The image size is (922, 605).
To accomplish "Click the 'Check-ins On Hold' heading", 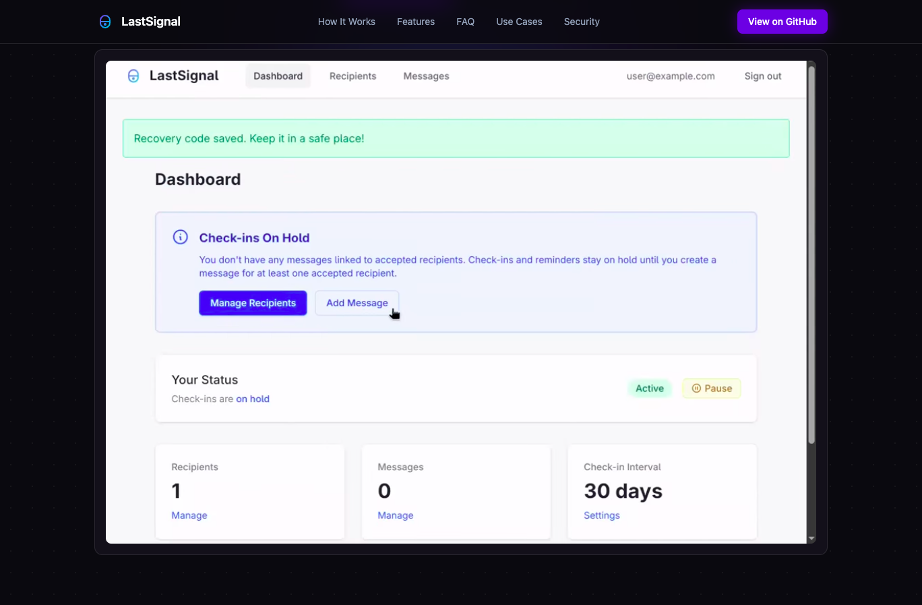I will 254,237.
